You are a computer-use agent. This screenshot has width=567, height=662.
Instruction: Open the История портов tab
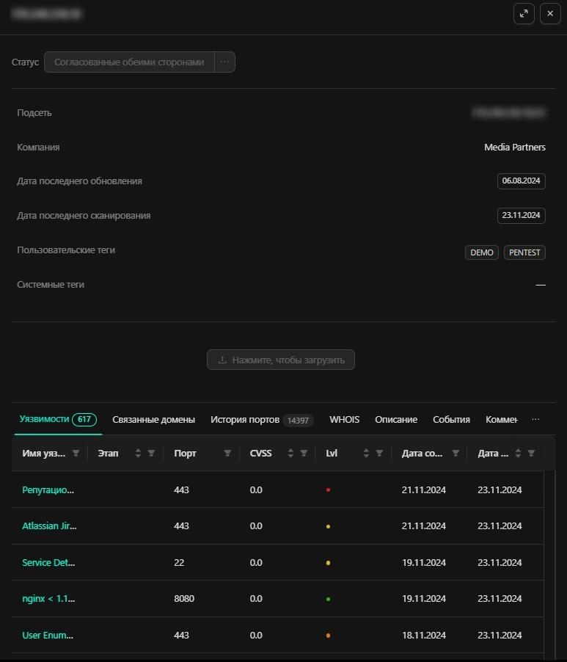click(245, 420)
